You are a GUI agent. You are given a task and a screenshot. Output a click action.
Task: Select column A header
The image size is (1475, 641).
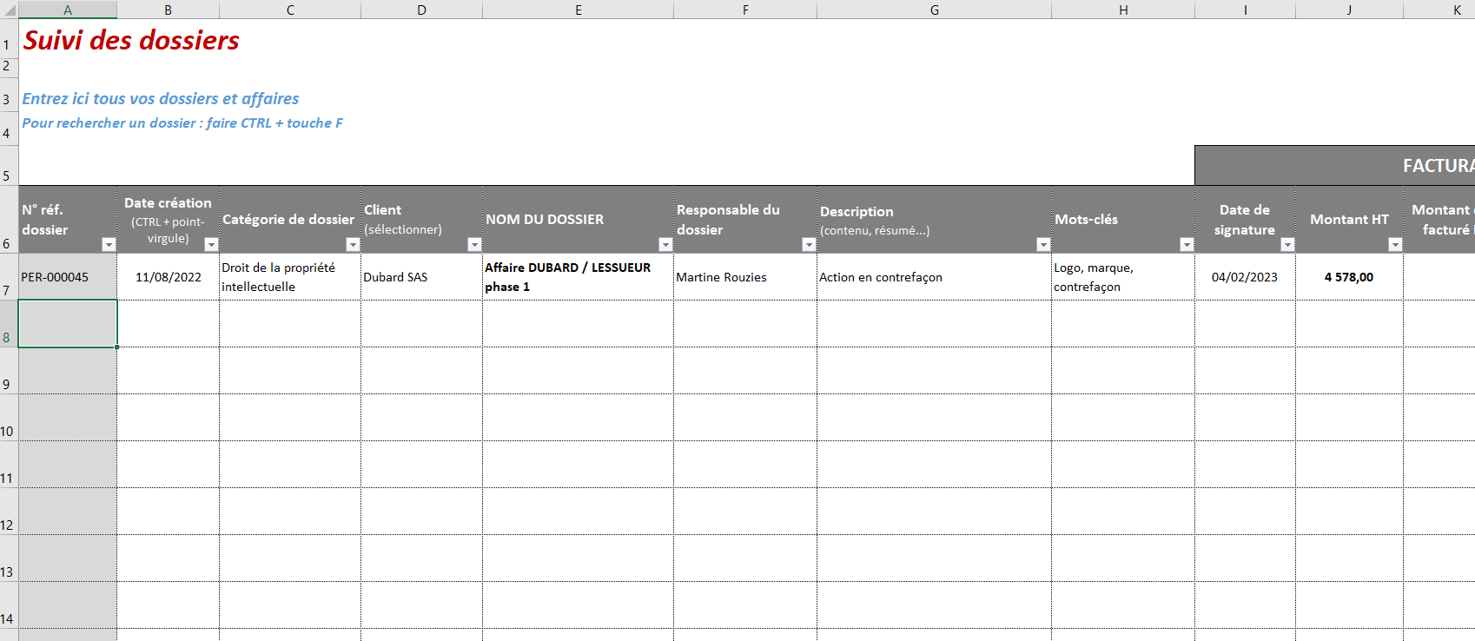tap(68, 10)
